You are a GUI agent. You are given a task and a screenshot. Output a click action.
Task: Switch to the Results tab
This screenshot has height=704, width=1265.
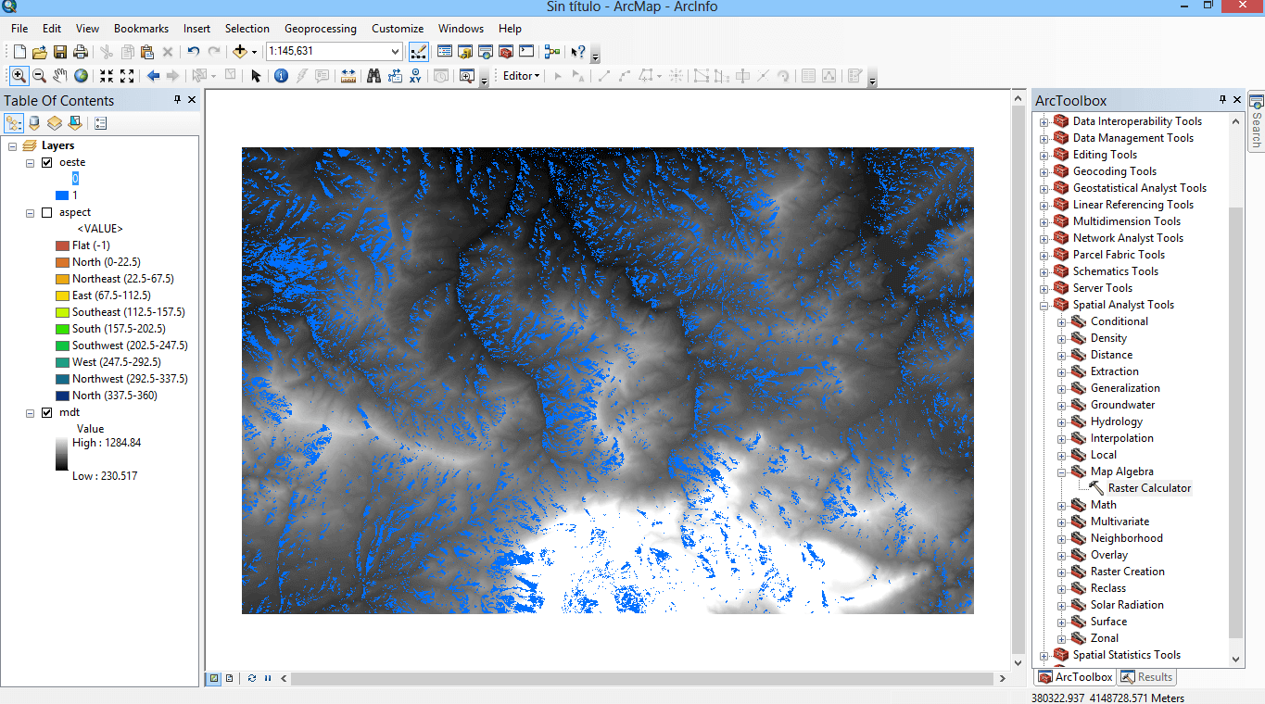coord(1146,677)
